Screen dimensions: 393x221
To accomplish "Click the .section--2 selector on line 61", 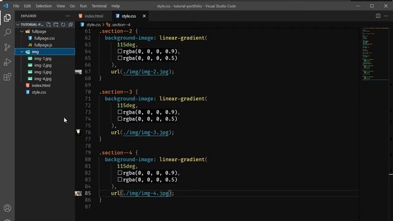I will click(115, 31).
